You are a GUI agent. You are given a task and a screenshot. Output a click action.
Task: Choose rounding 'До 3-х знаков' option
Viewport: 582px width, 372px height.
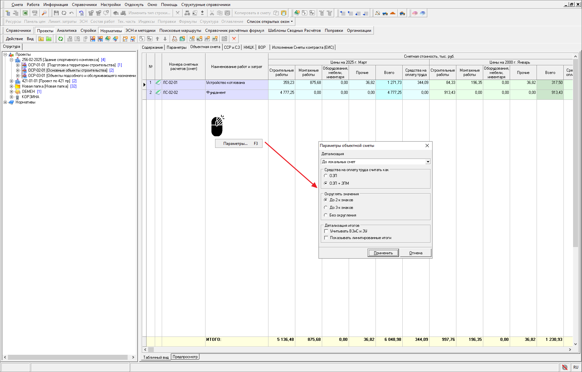(326, 208)
